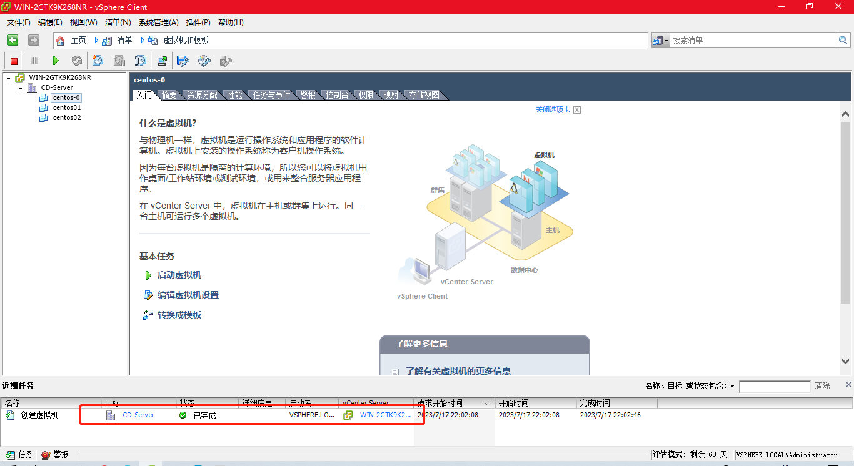The image size is (854, 466).
Task: Click the green play icon beside 启动虚拟机
Action: [x=148, y=275]
